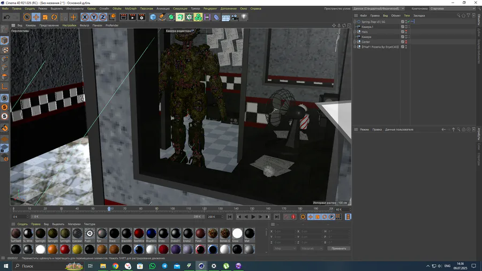Go to start of animation
The width and height of the screenshot is (482, 271).
[230, 217]
